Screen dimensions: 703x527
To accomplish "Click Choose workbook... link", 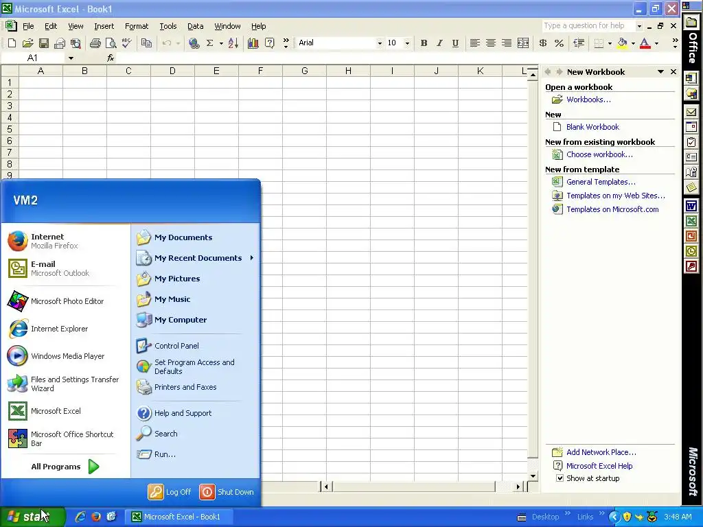I will pyautogui.click(x=599, y=154).
